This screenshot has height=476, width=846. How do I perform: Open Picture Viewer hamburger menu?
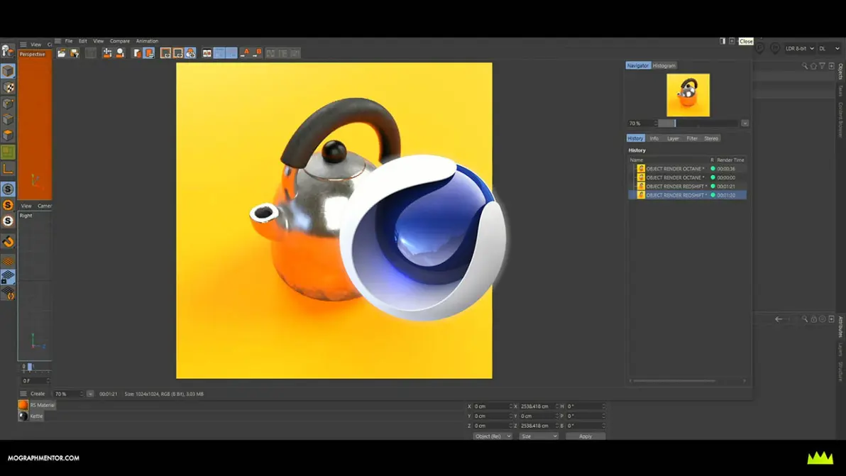57,41
